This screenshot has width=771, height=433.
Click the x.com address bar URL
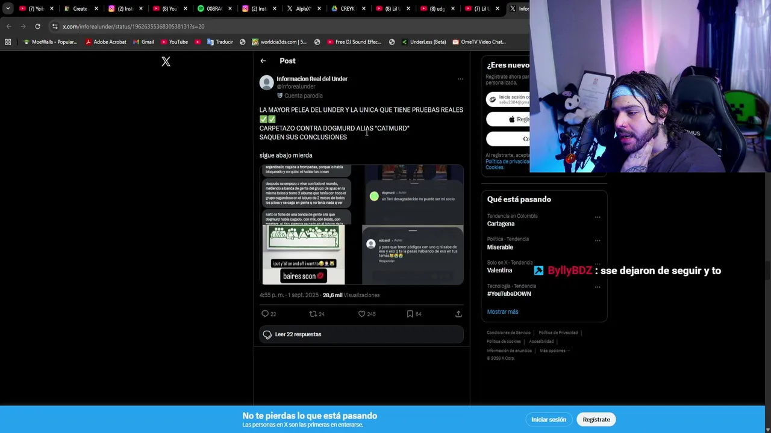(x=133, y=26)
